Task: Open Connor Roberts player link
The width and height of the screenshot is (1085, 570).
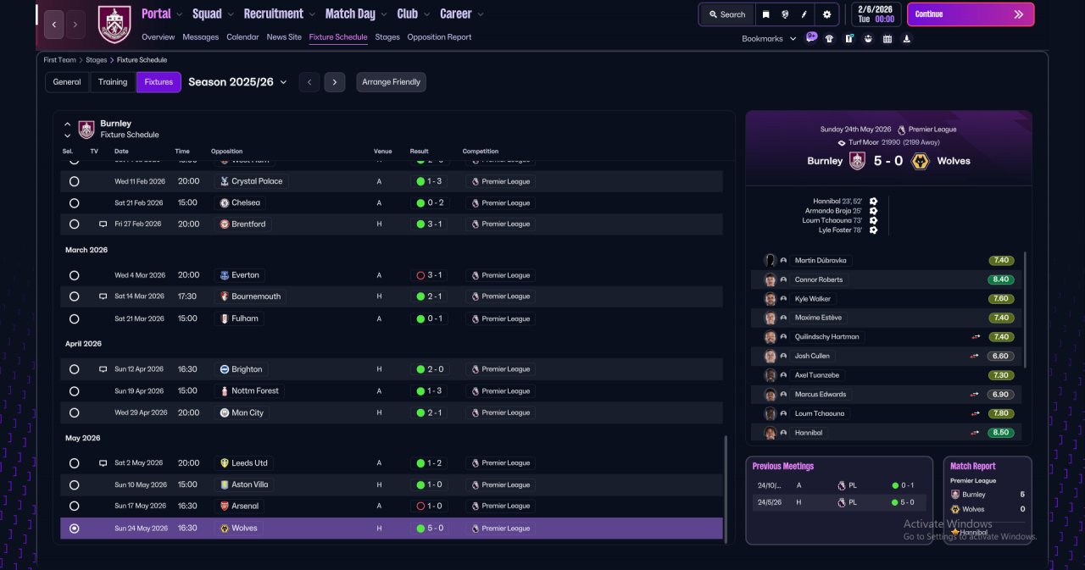Action: pyautogui.click(x=819, y=279)
